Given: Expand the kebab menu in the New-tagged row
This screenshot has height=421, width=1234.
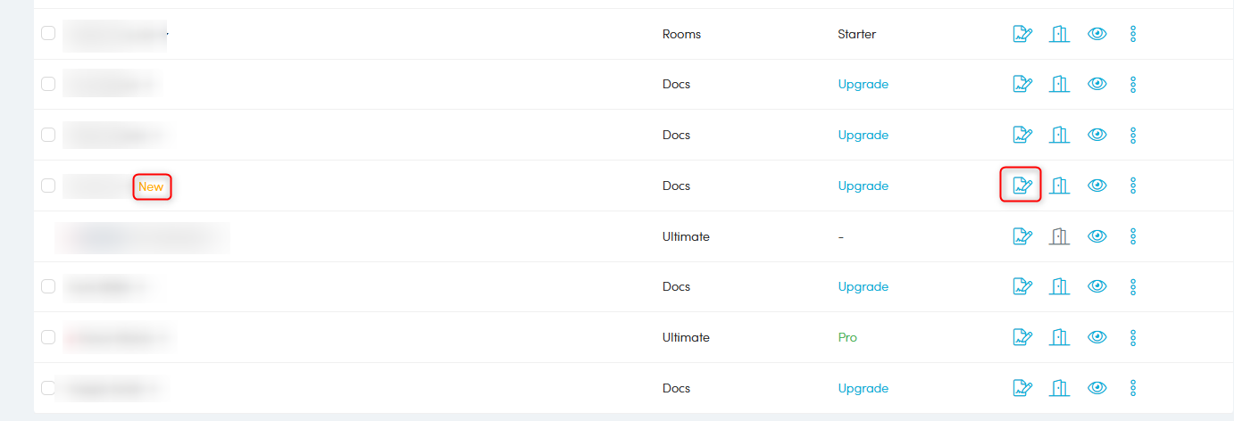Looking at the screenshot, I should tap(1133, 186).
